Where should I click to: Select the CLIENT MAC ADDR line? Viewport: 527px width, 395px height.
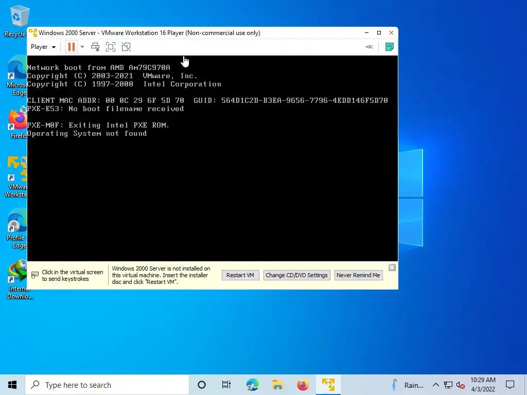(207, 100)
